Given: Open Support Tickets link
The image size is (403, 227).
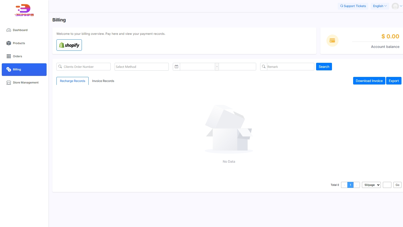Looking at the screenshot, I should tap(353, 6).
